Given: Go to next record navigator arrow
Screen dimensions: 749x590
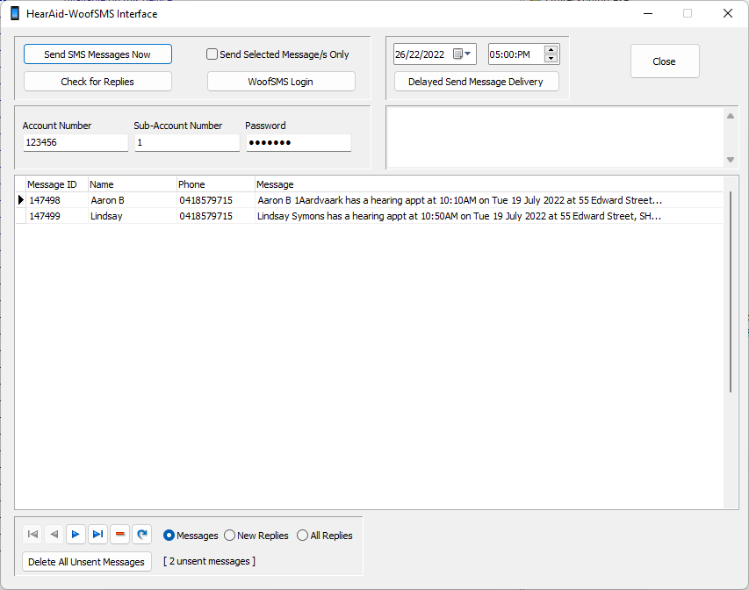Looking at the screenshot, I should click(x=76, y=534).
